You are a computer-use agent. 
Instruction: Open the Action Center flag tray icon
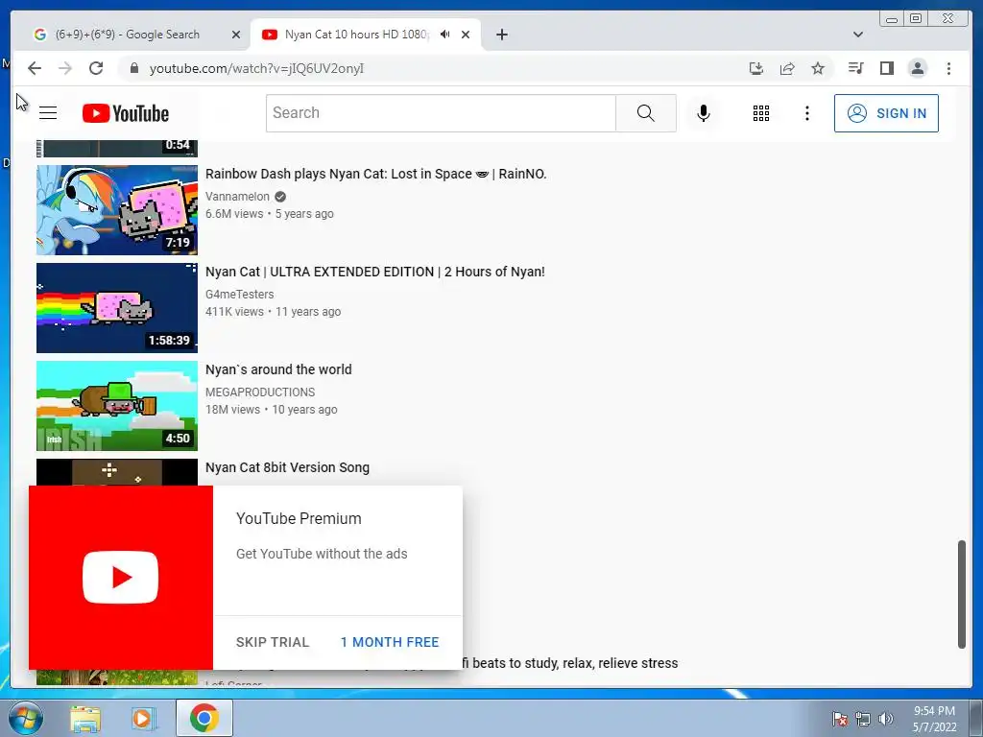pos(840,719)
